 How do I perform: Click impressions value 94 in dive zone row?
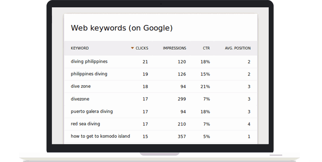(183, 86)
